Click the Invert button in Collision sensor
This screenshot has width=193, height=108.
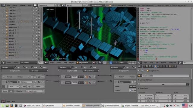pyautogui.click(x=38, y=86)
